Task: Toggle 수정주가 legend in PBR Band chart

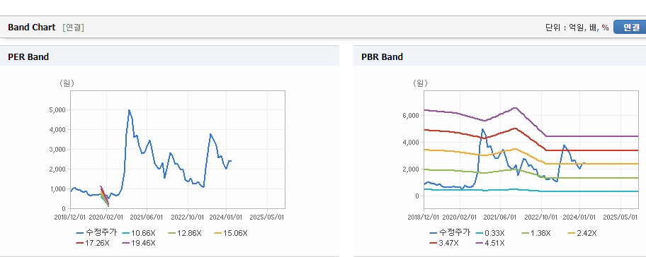Action: (x=450, y=233)
